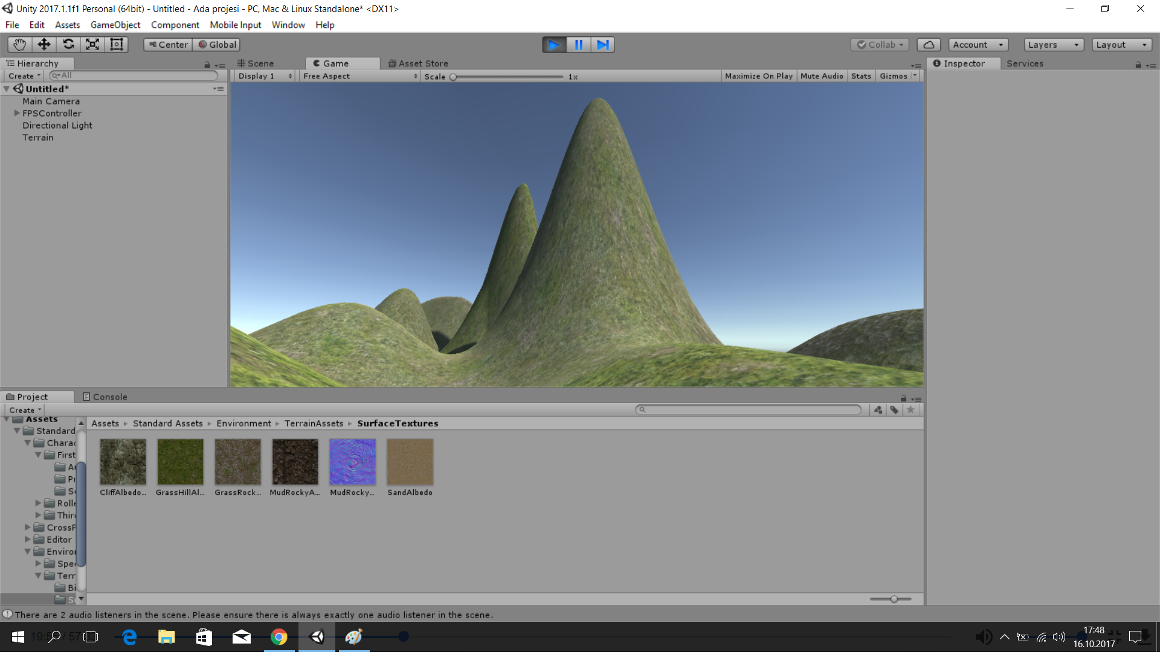Select the SandAlbedo texture thumbnail
The width and height of the screenshot is (1160, 652).
pos(410,462)
